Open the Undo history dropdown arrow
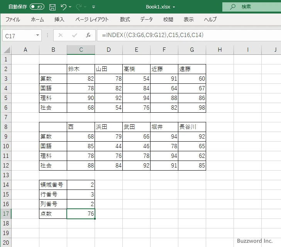The width and height of the screenshot is (281, 247). pos(70,7)
